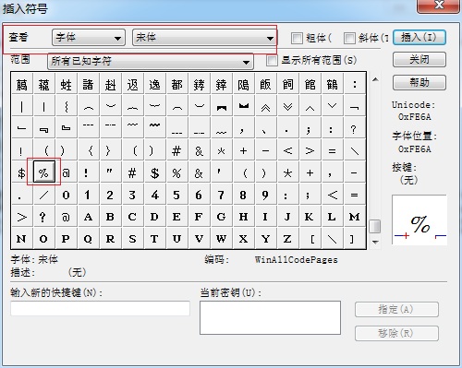The image size is (462, 368).
Task: Click the 移除(R) remove button
Action: [396, 333]
